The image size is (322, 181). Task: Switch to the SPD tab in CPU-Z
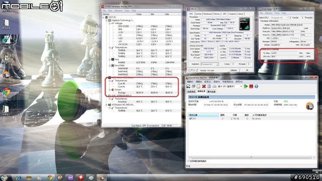(x=225, y=14)
